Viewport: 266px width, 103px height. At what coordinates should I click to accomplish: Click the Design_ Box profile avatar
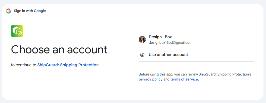tap(142, 39)
